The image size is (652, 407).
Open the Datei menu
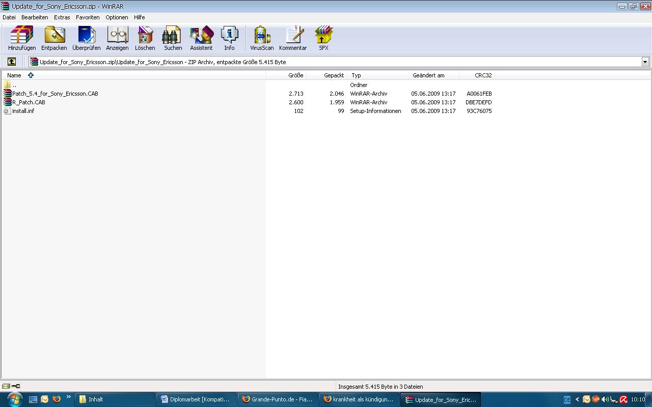tap(9, 17)
